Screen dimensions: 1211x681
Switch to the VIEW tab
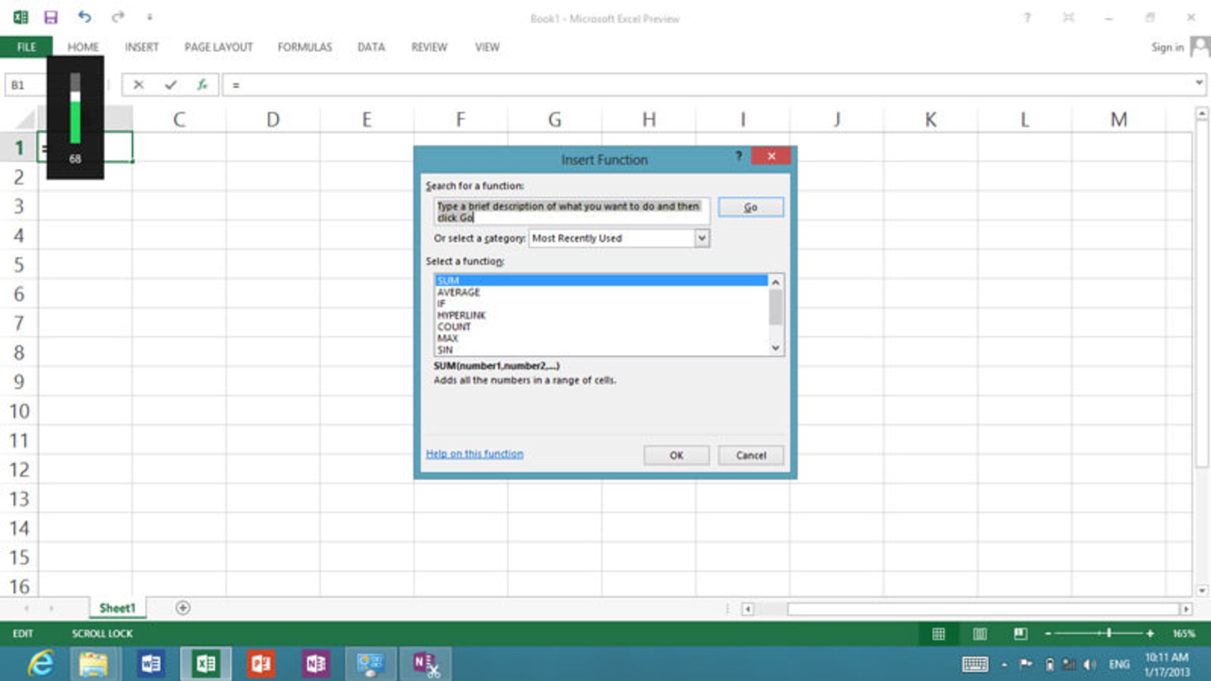(488, 47)
